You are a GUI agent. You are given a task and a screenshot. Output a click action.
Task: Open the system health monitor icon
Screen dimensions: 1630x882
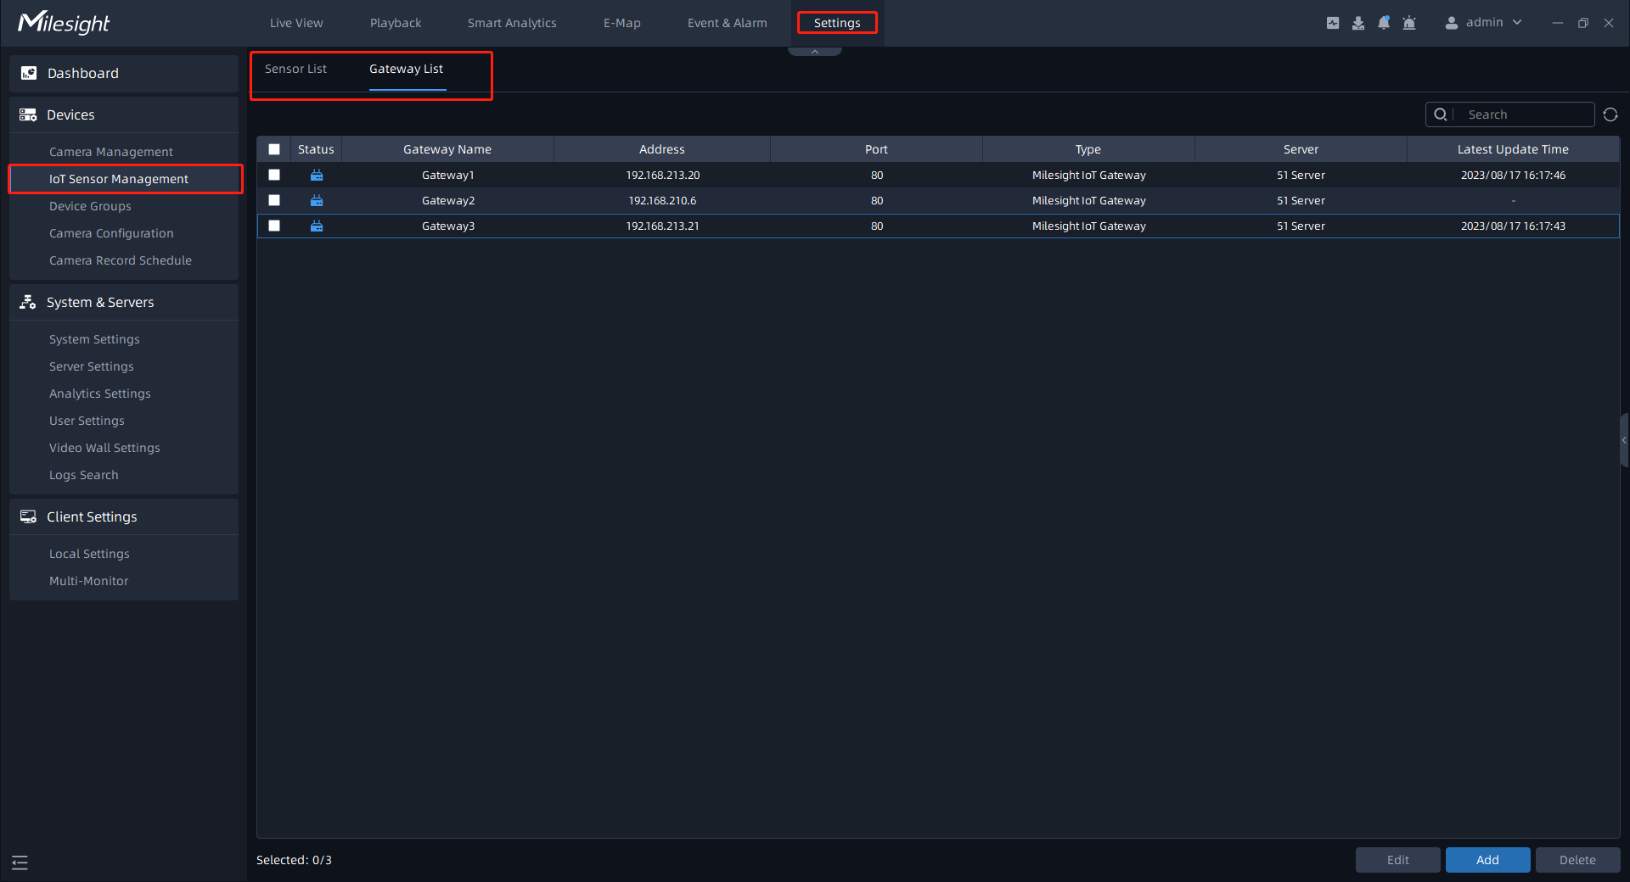point(1333,23)
